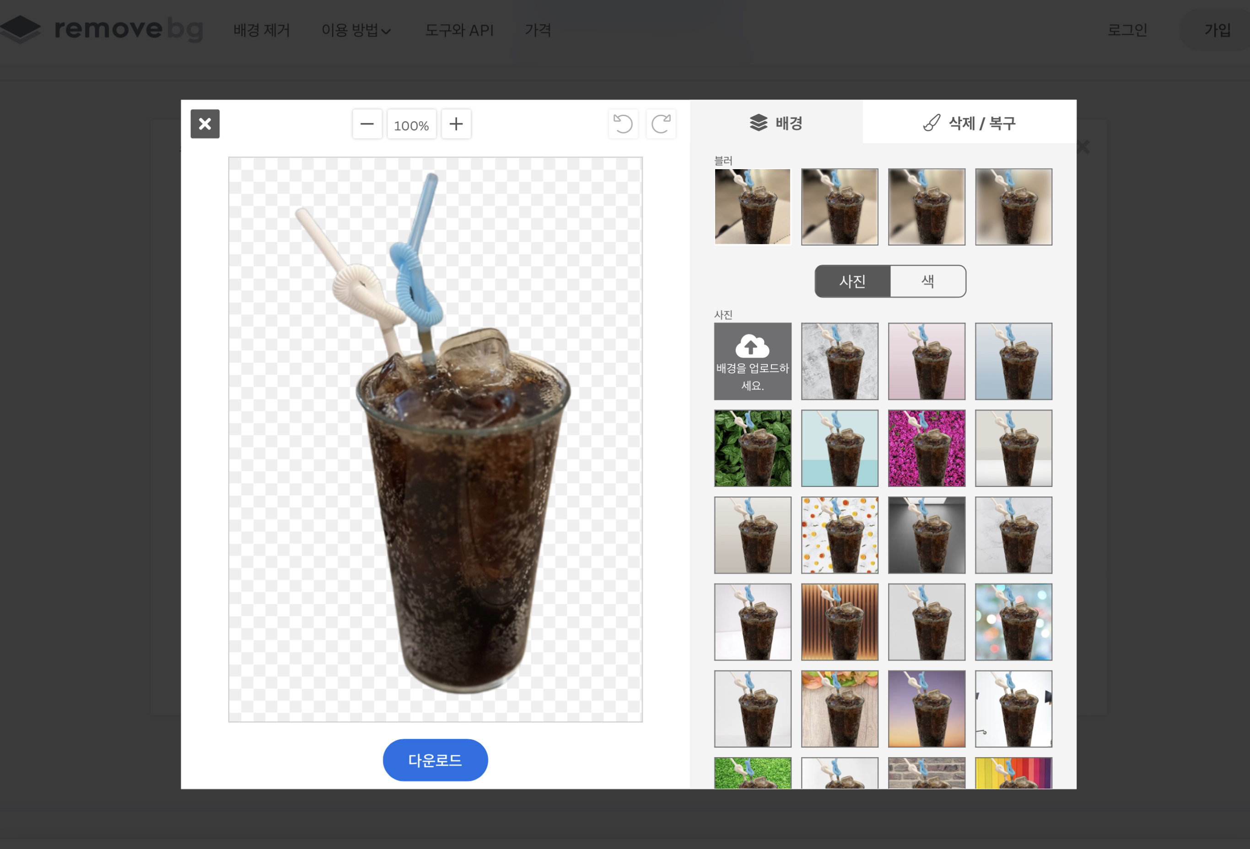Select the first (no blur) thumbnail
This screenshot has height=849, width=1250.
(x=753, y=207)
